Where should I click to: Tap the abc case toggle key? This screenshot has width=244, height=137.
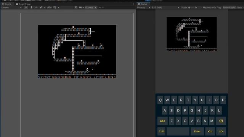point(162,121)
